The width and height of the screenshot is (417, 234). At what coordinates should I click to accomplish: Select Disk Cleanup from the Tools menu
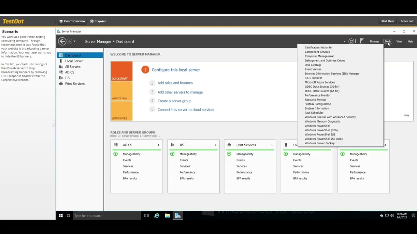tap(312, 65)
